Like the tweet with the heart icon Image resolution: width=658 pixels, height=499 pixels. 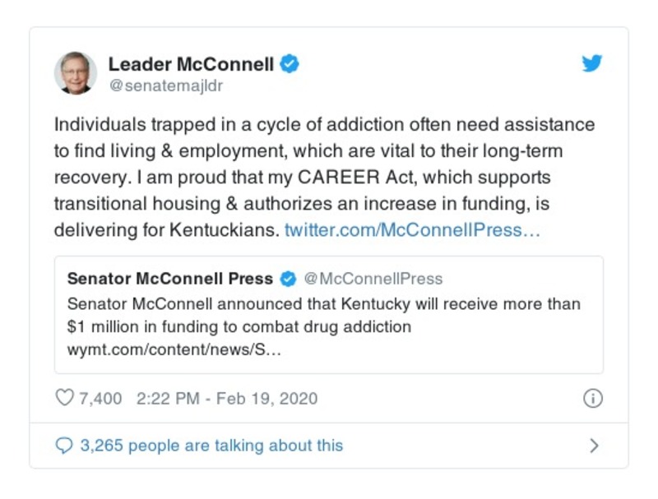(64, 399)
